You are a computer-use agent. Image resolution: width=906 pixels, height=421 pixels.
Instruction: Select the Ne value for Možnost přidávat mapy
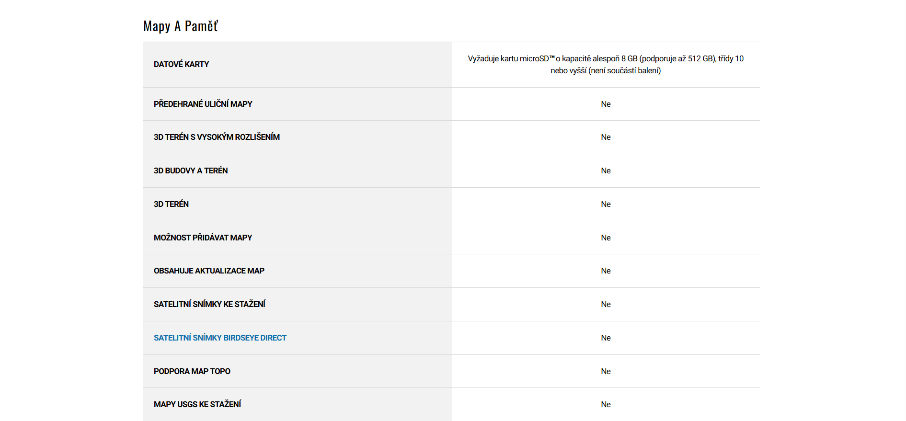(x=606, y=238)
